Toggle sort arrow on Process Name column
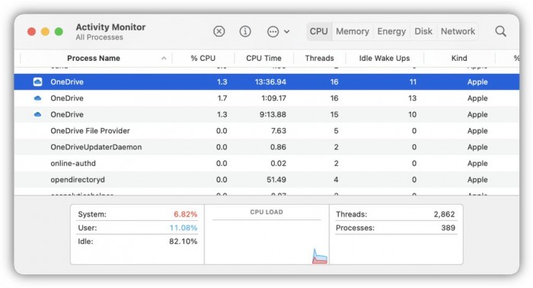This screenshot has height=288, width=533. (164, 58)
